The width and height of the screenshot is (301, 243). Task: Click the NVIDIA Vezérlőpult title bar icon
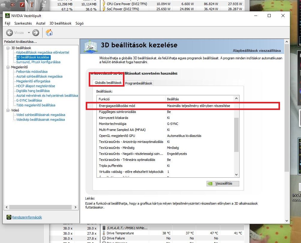(x=7, y=16)
